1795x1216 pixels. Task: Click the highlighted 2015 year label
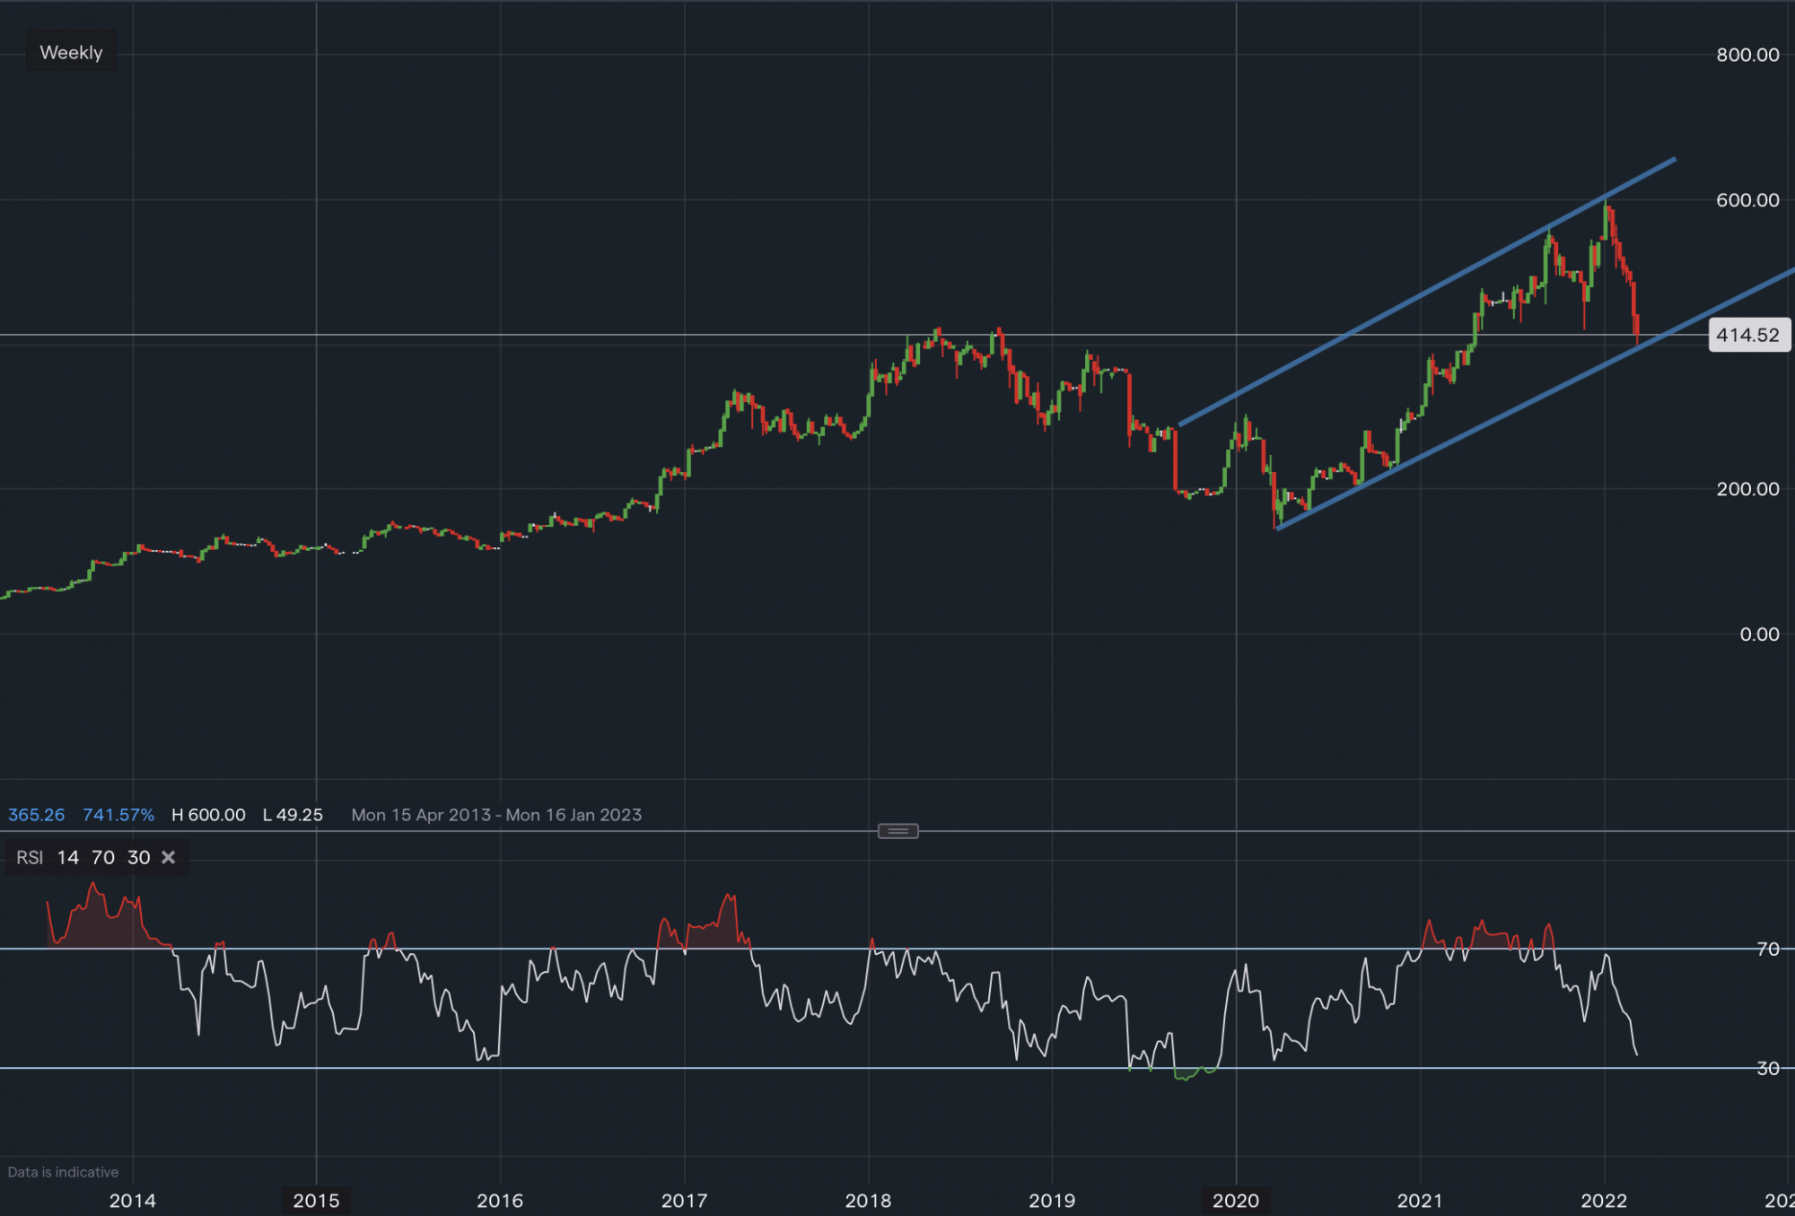point(316,1201)
